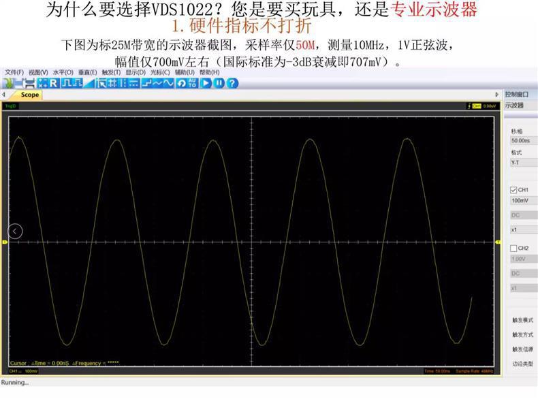The height and width of the screenshot is (399, 538).
Task: Enable horizontal cursor lines icon
Action: 133,83
